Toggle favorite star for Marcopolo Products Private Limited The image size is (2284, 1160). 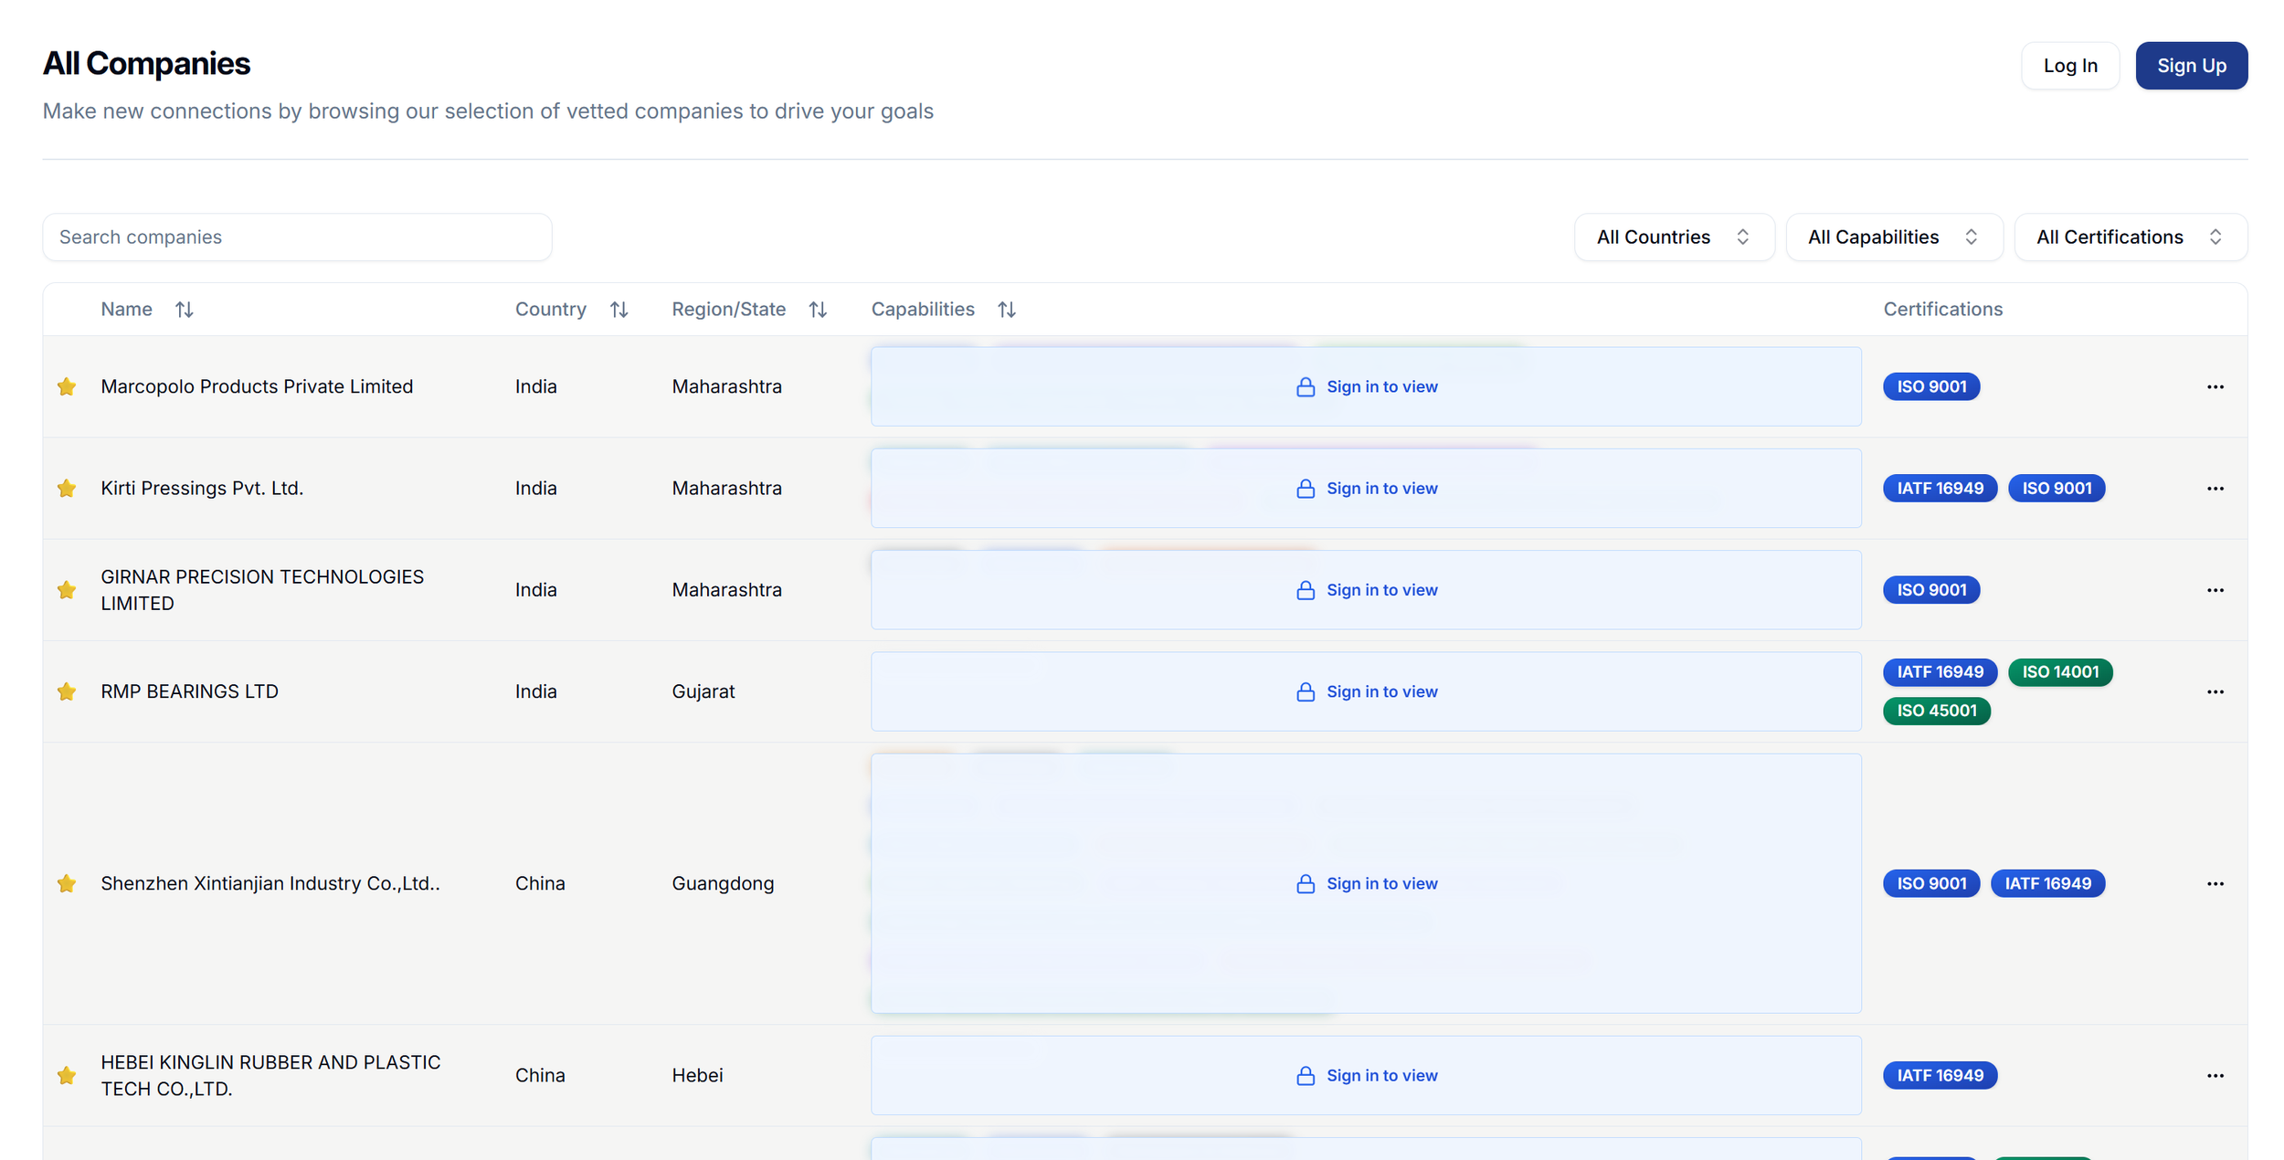pyautogui.click(x=67, y=386)
